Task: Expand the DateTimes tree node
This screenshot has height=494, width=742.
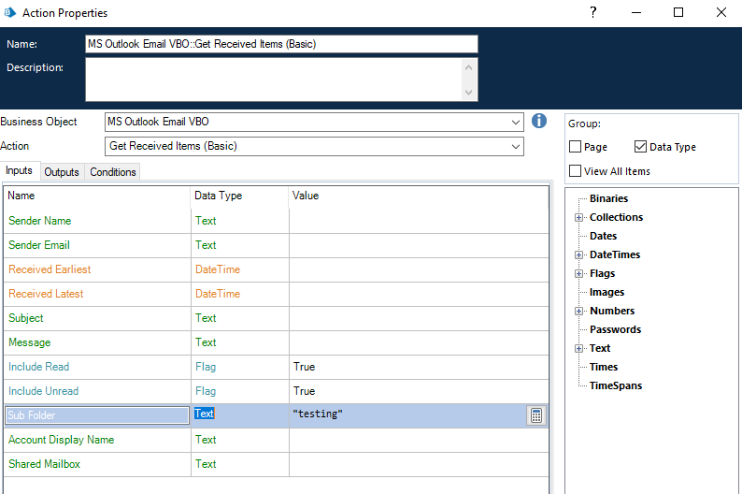Action: pos(578,254)
